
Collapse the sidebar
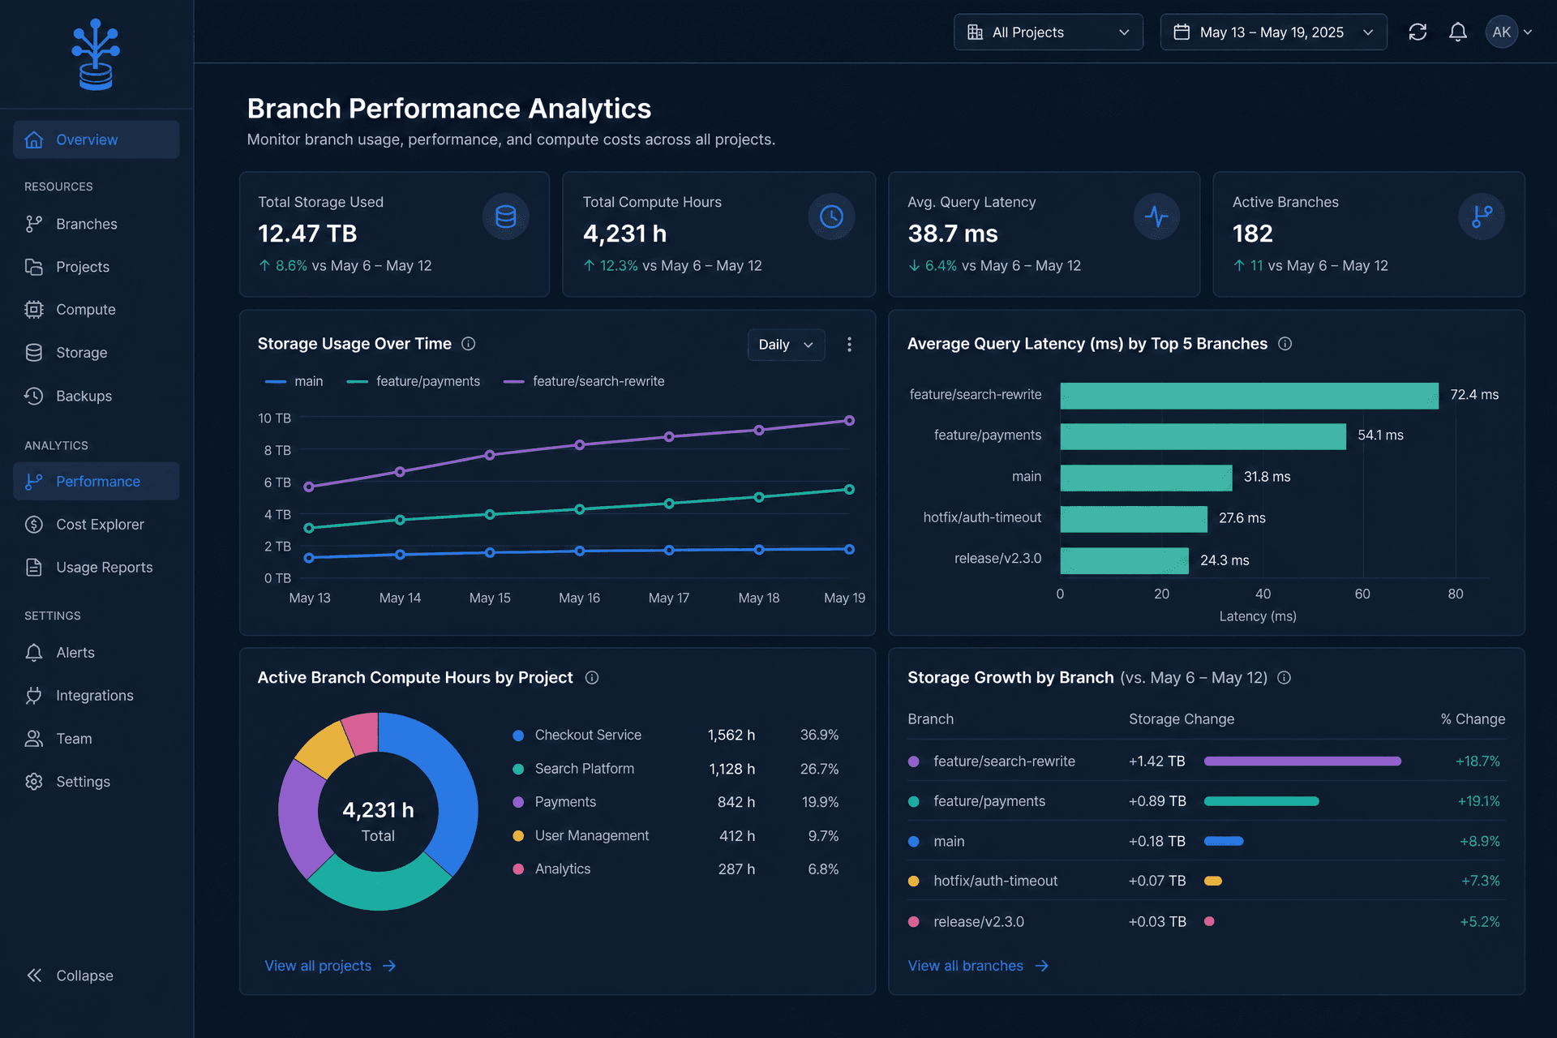coord(70,976)
